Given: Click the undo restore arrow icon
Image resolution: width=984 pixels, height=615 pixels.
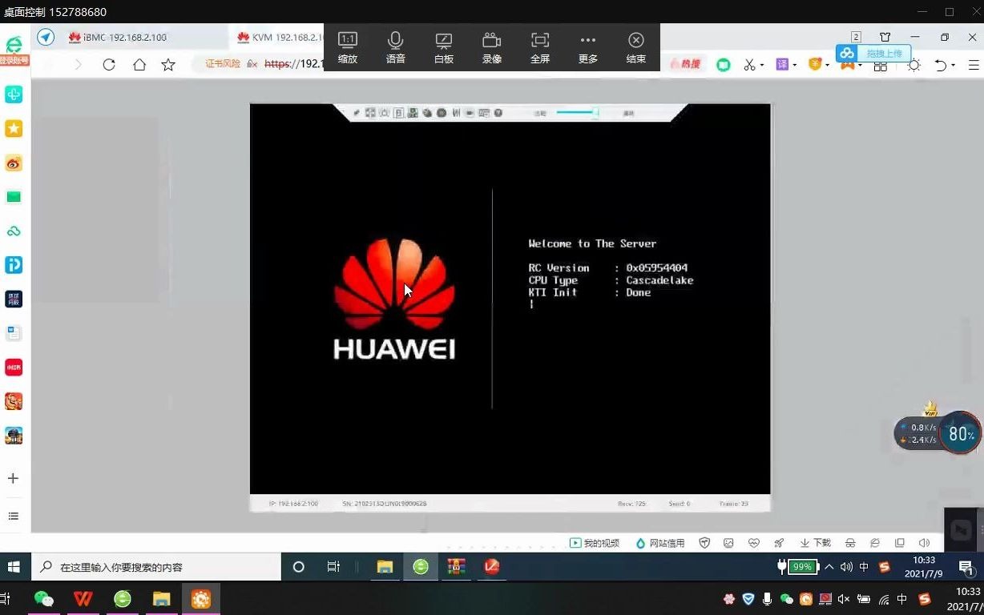Looking at the screenshot, I should tap(942, 66).
